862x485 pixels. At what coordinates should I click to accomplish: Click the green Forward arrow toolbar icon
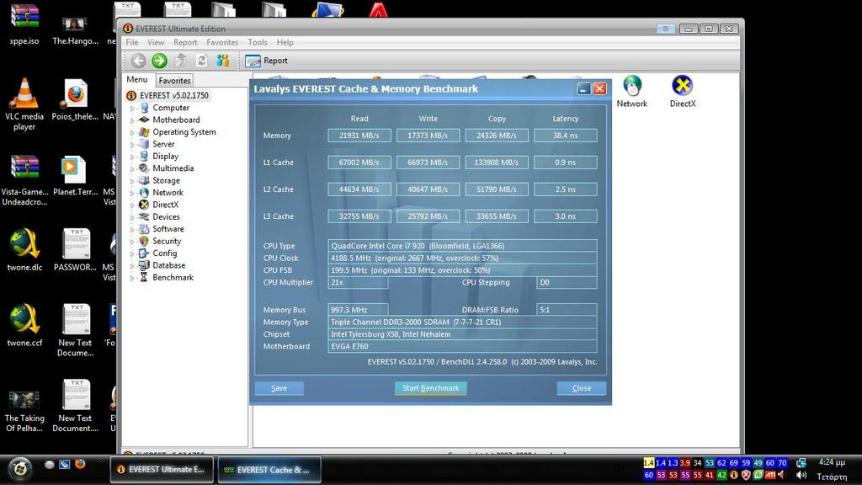(x=159, y=61)
